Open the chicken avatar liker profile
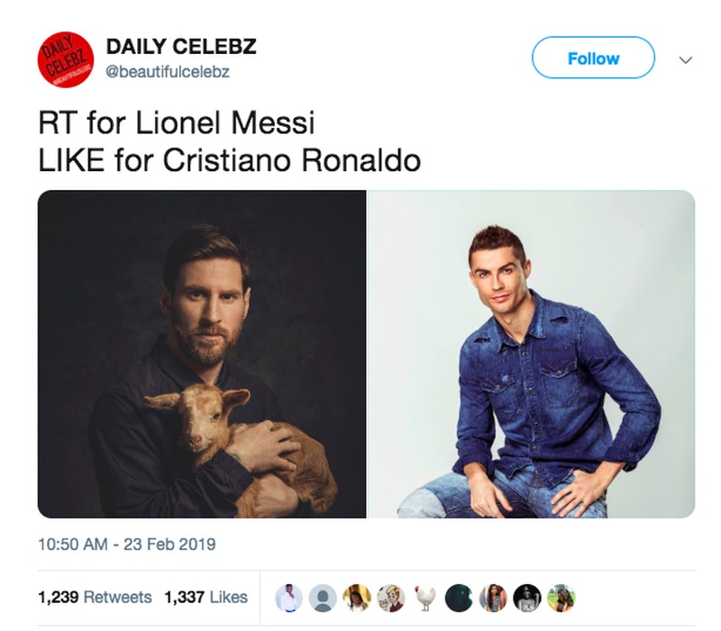This screenshot has height=631, width=721. point(424,598)
